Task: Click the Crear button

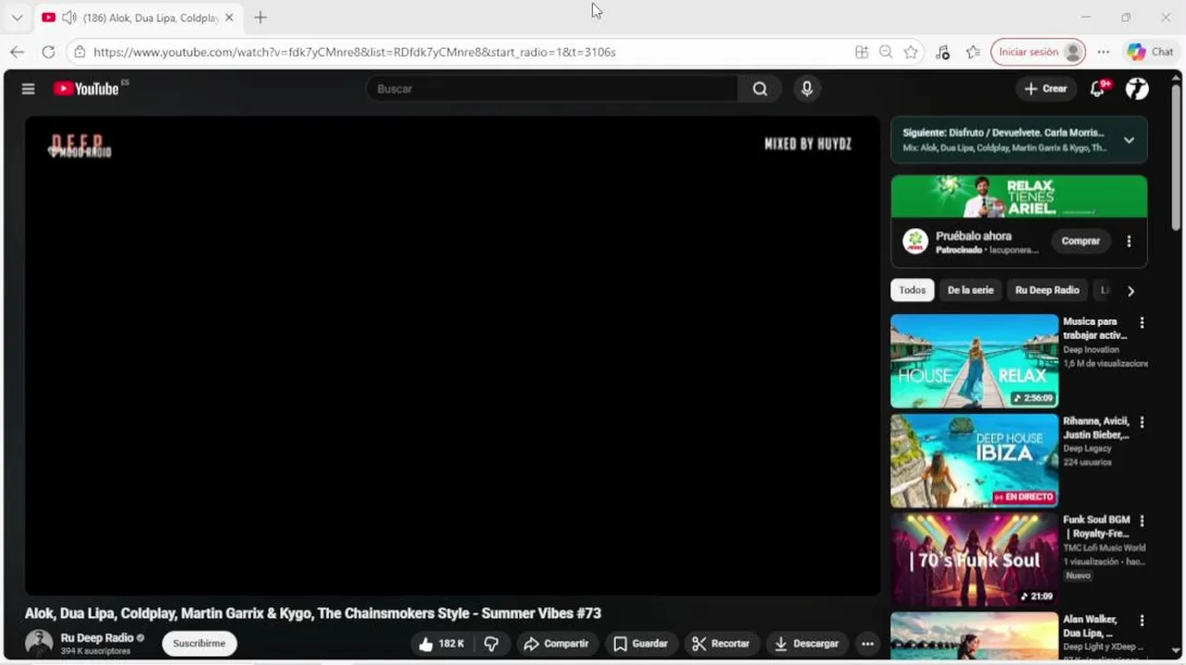Action: (1046, 89)
